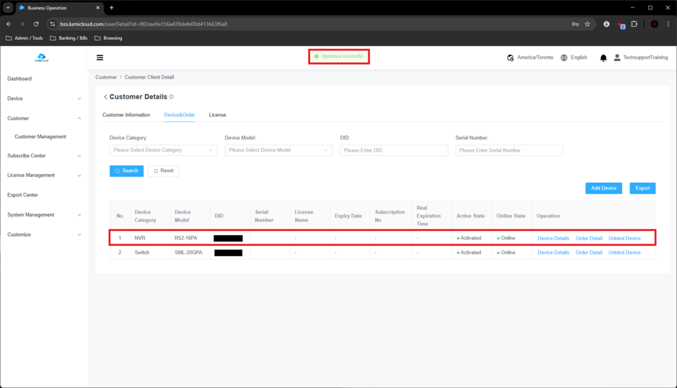The height and width of the screenshot is (388, 677).
Task: Click Unbind Device for the NVR row
Action: click(x=624, y=238)
